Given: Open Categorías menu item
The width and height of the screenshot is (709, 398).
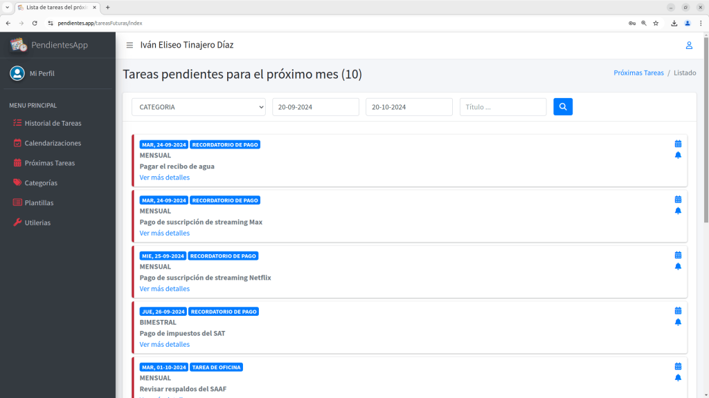Looking at the screenshot, I should [41, 182].
